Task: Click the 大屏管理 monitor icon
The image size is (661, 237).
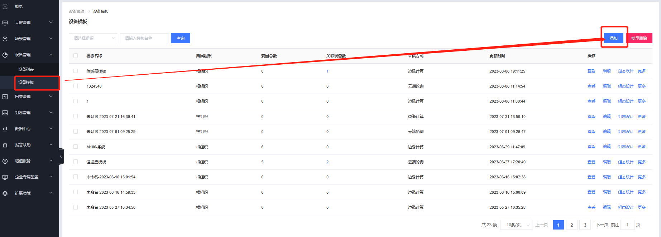Action: point(5,23)
